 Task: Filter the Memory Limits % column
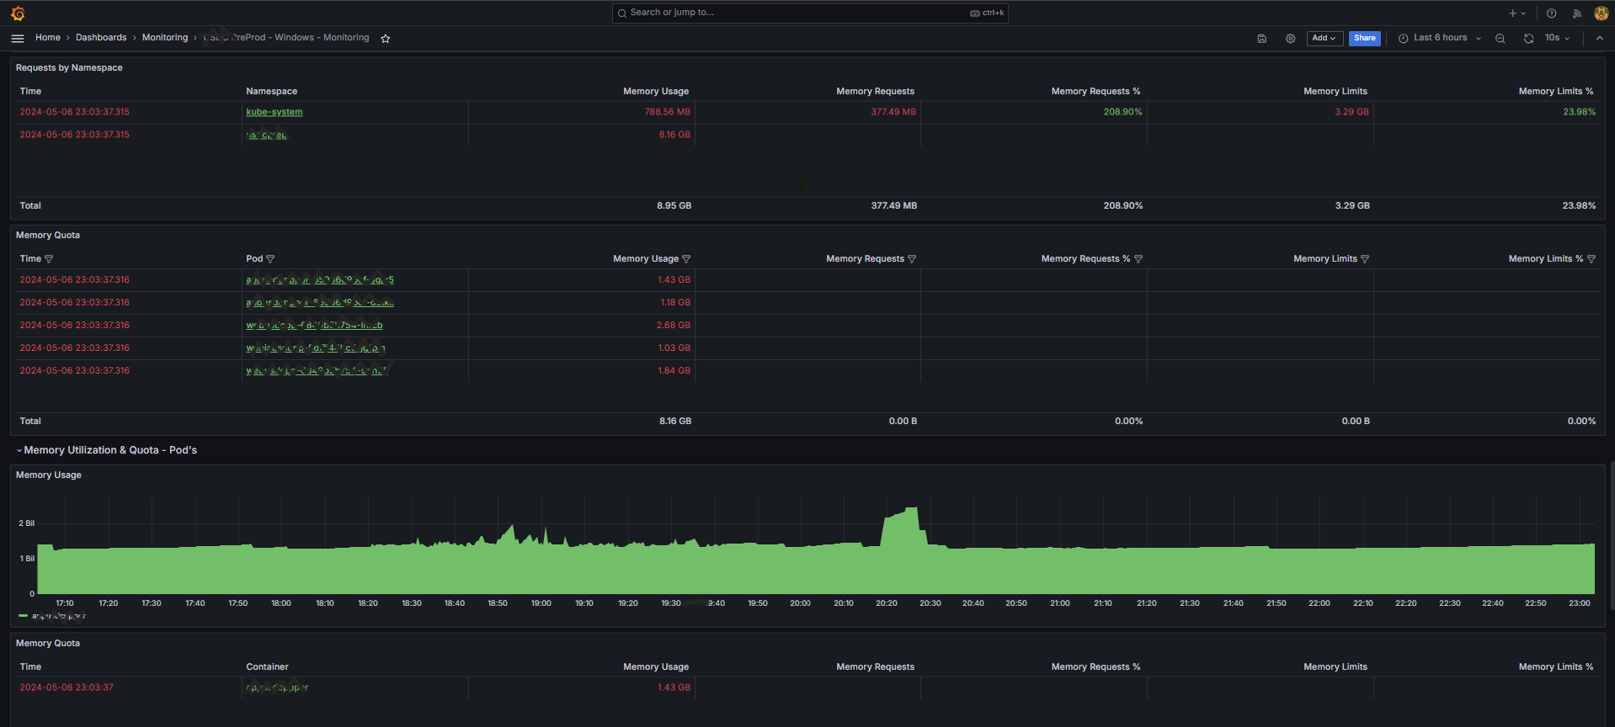tap(1591, 259)
